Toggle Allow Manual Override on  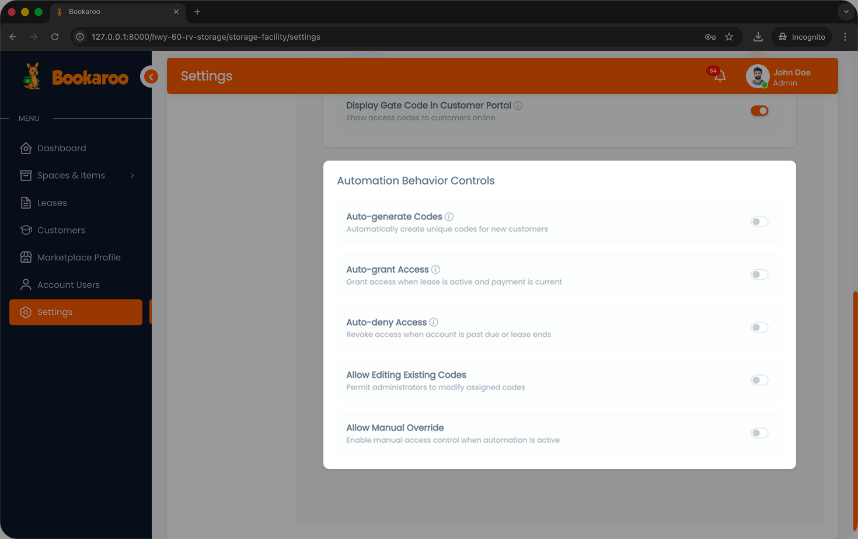point(759,433)
